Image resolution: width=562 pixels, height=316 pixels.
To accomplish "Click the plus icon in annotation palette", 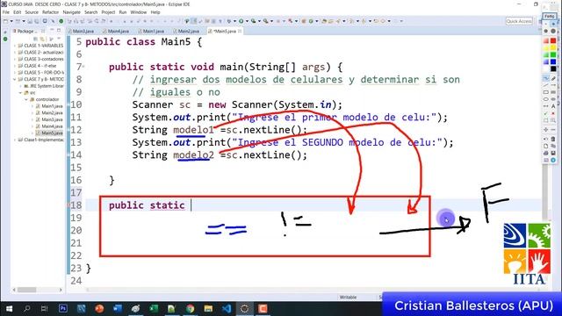I will 546,130.
